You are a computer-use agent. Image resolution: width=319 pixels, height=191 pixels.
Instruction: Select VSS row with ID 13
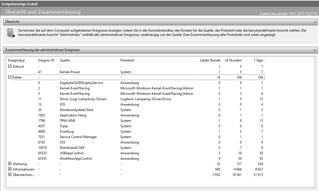(135, 104)
